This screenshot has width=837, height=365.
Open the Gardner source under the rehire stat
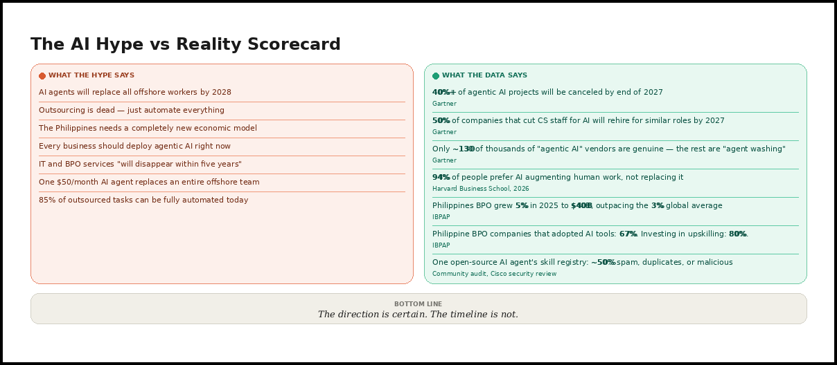point(444,132)
